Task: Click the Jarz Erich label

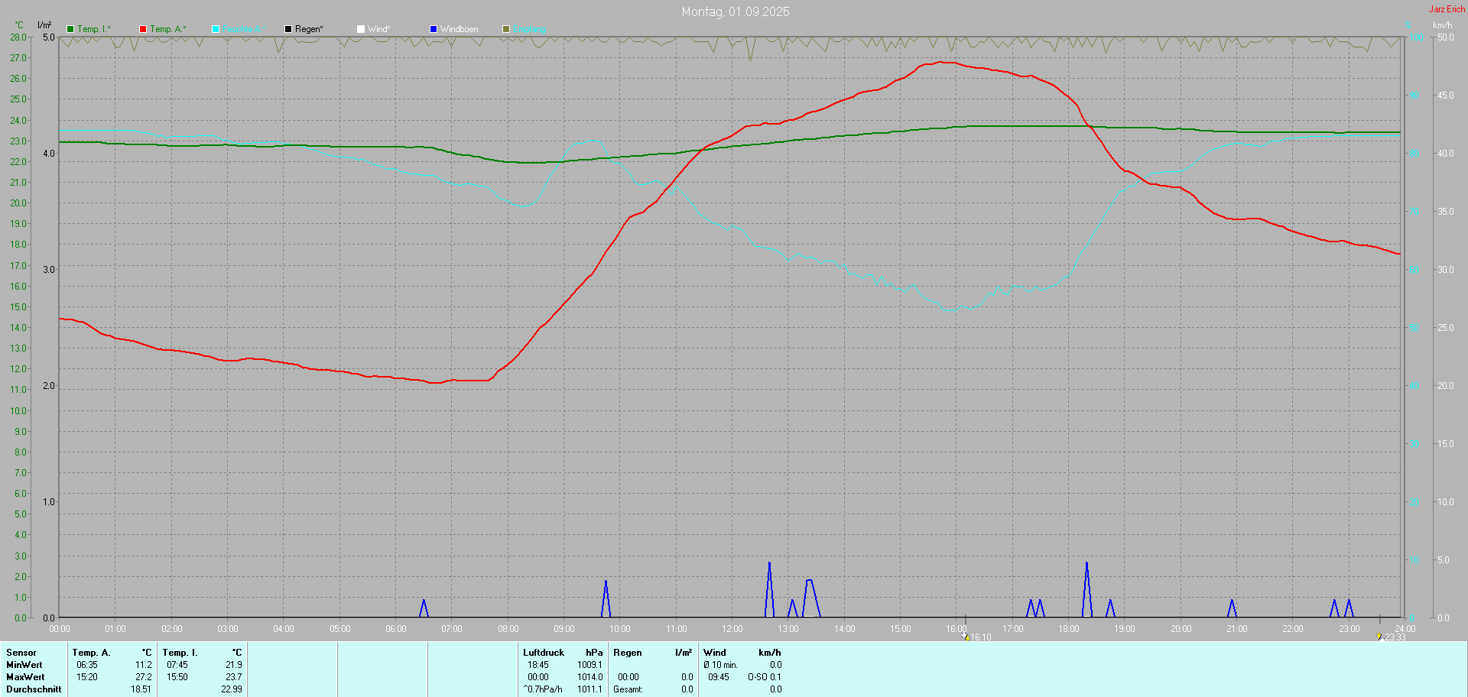Action: (x=1447, y=9)
